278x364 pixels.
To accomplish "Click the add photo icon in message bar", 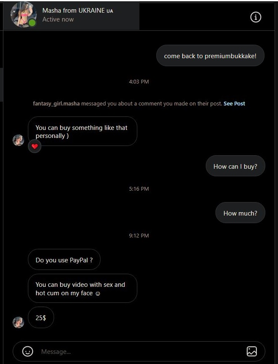I will point(251,351).
